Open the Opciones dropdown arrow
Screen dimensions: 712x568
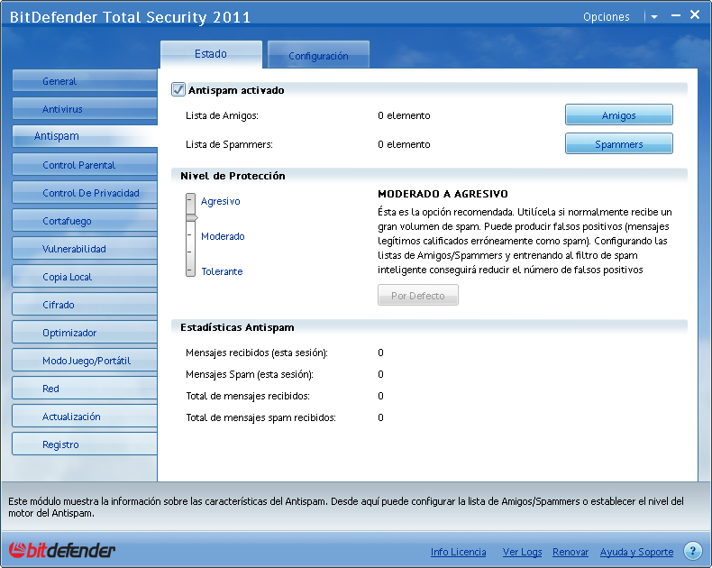click(654, 17)
